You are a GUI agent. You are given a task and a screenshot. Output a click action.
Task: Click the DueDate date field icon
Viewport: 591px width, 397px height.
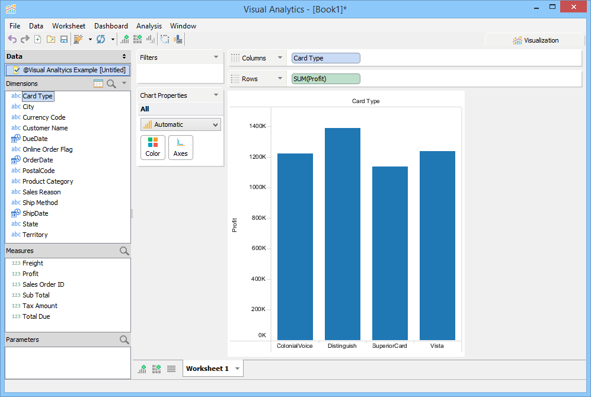pos(16,139)
